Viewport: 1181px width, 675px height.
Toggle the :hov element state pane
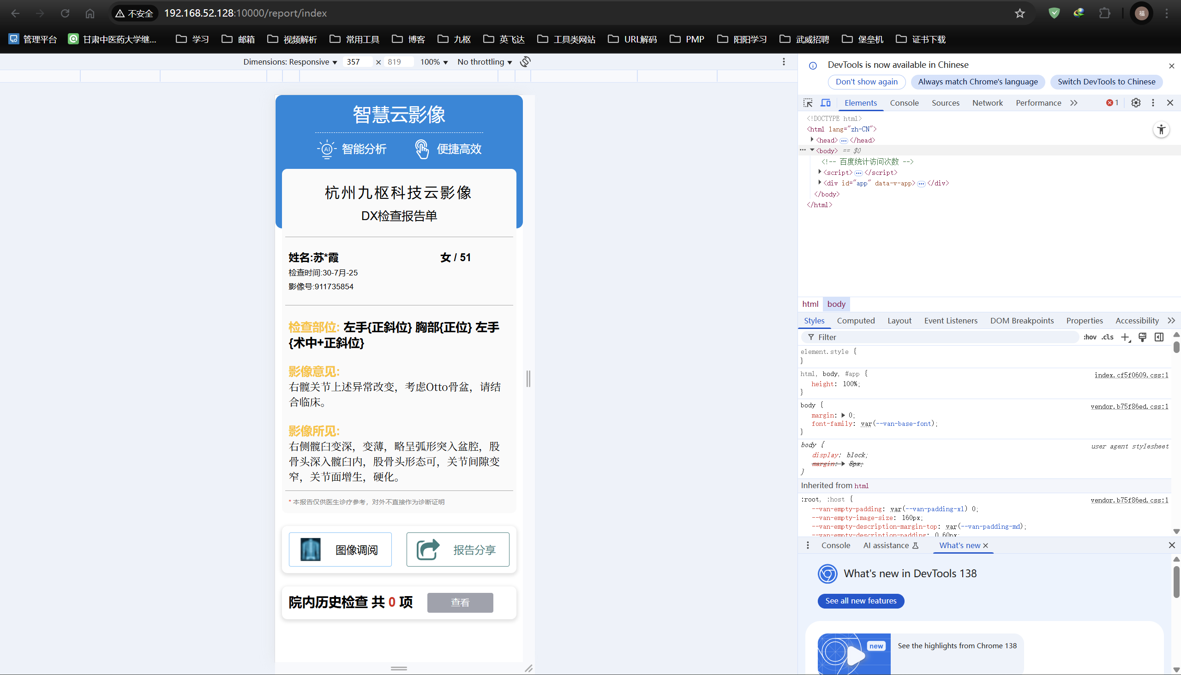[x=1090, y=337]
